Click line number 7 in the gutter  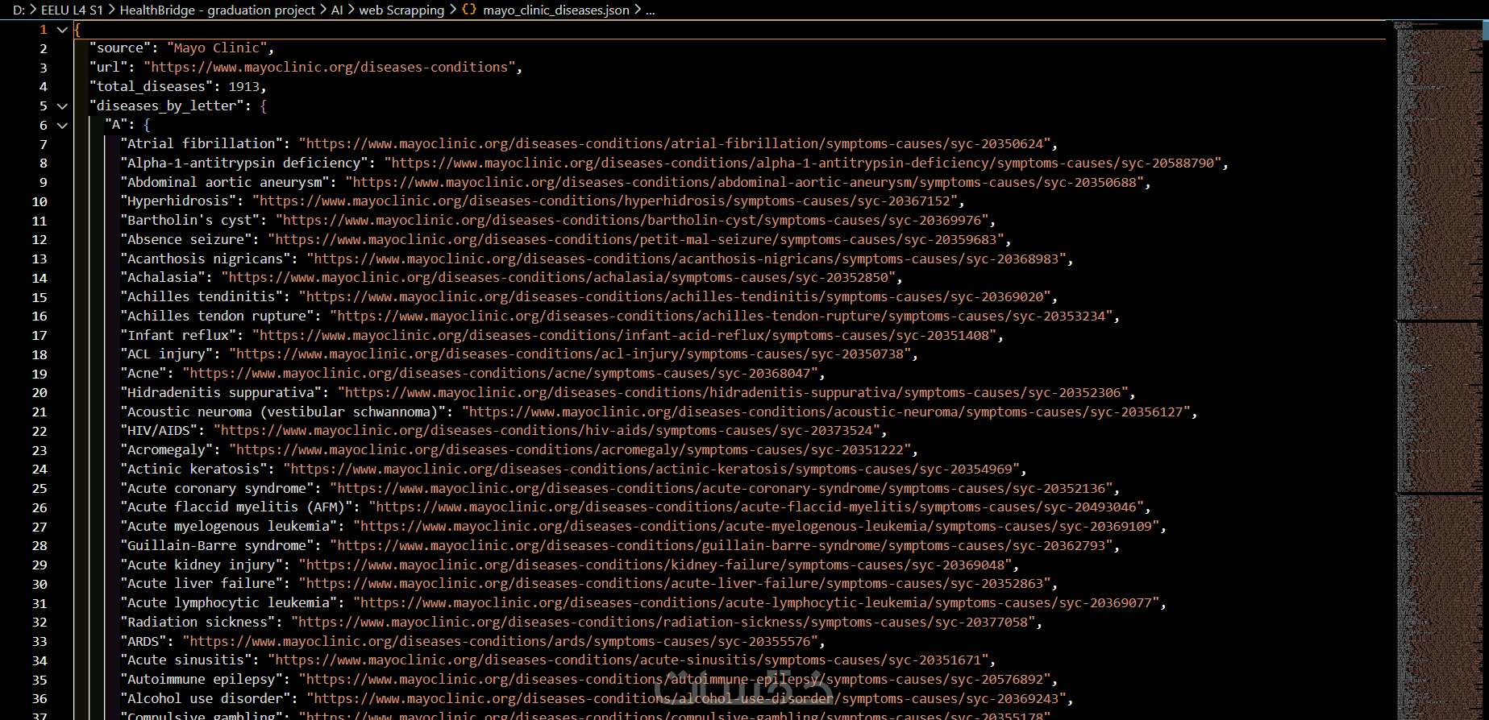pos(44,144)
